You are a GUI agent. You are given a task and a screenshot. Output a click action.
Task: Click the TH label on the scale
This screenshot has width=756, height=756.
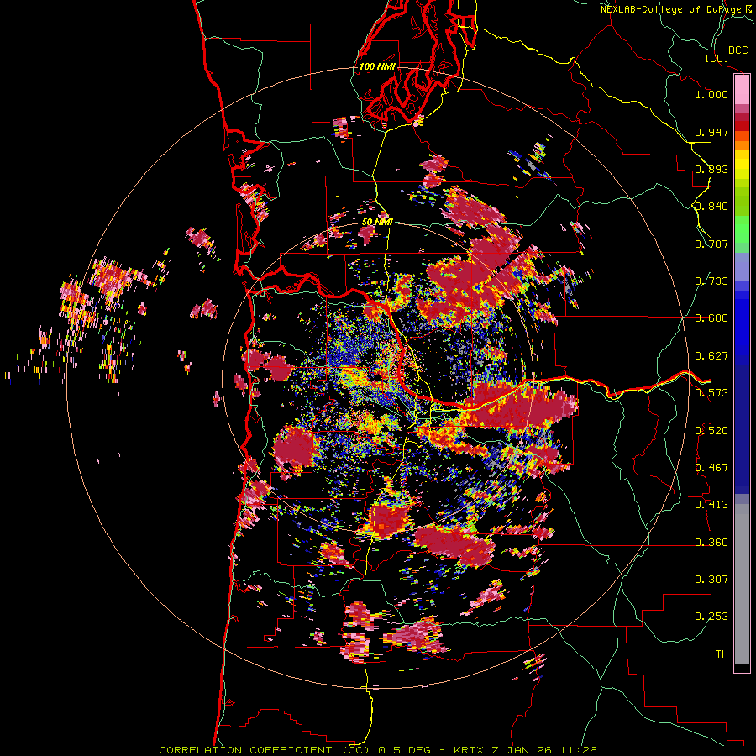click(722, 654)
